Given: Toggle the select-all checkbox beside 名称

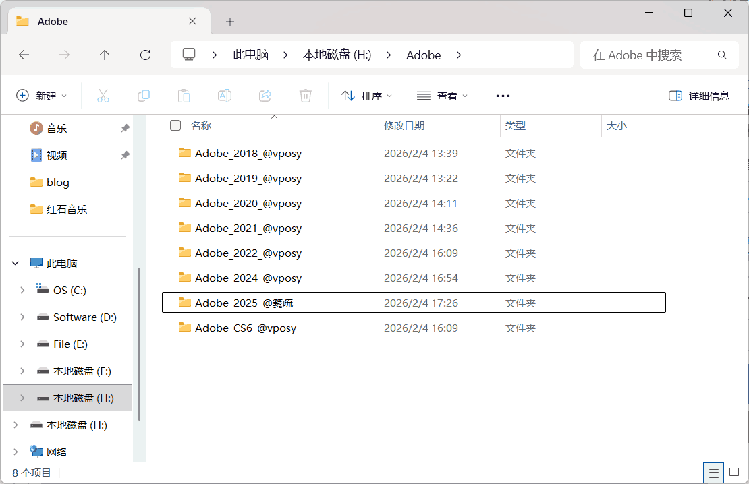Looking at the screenshot, I should coord(175,125).
